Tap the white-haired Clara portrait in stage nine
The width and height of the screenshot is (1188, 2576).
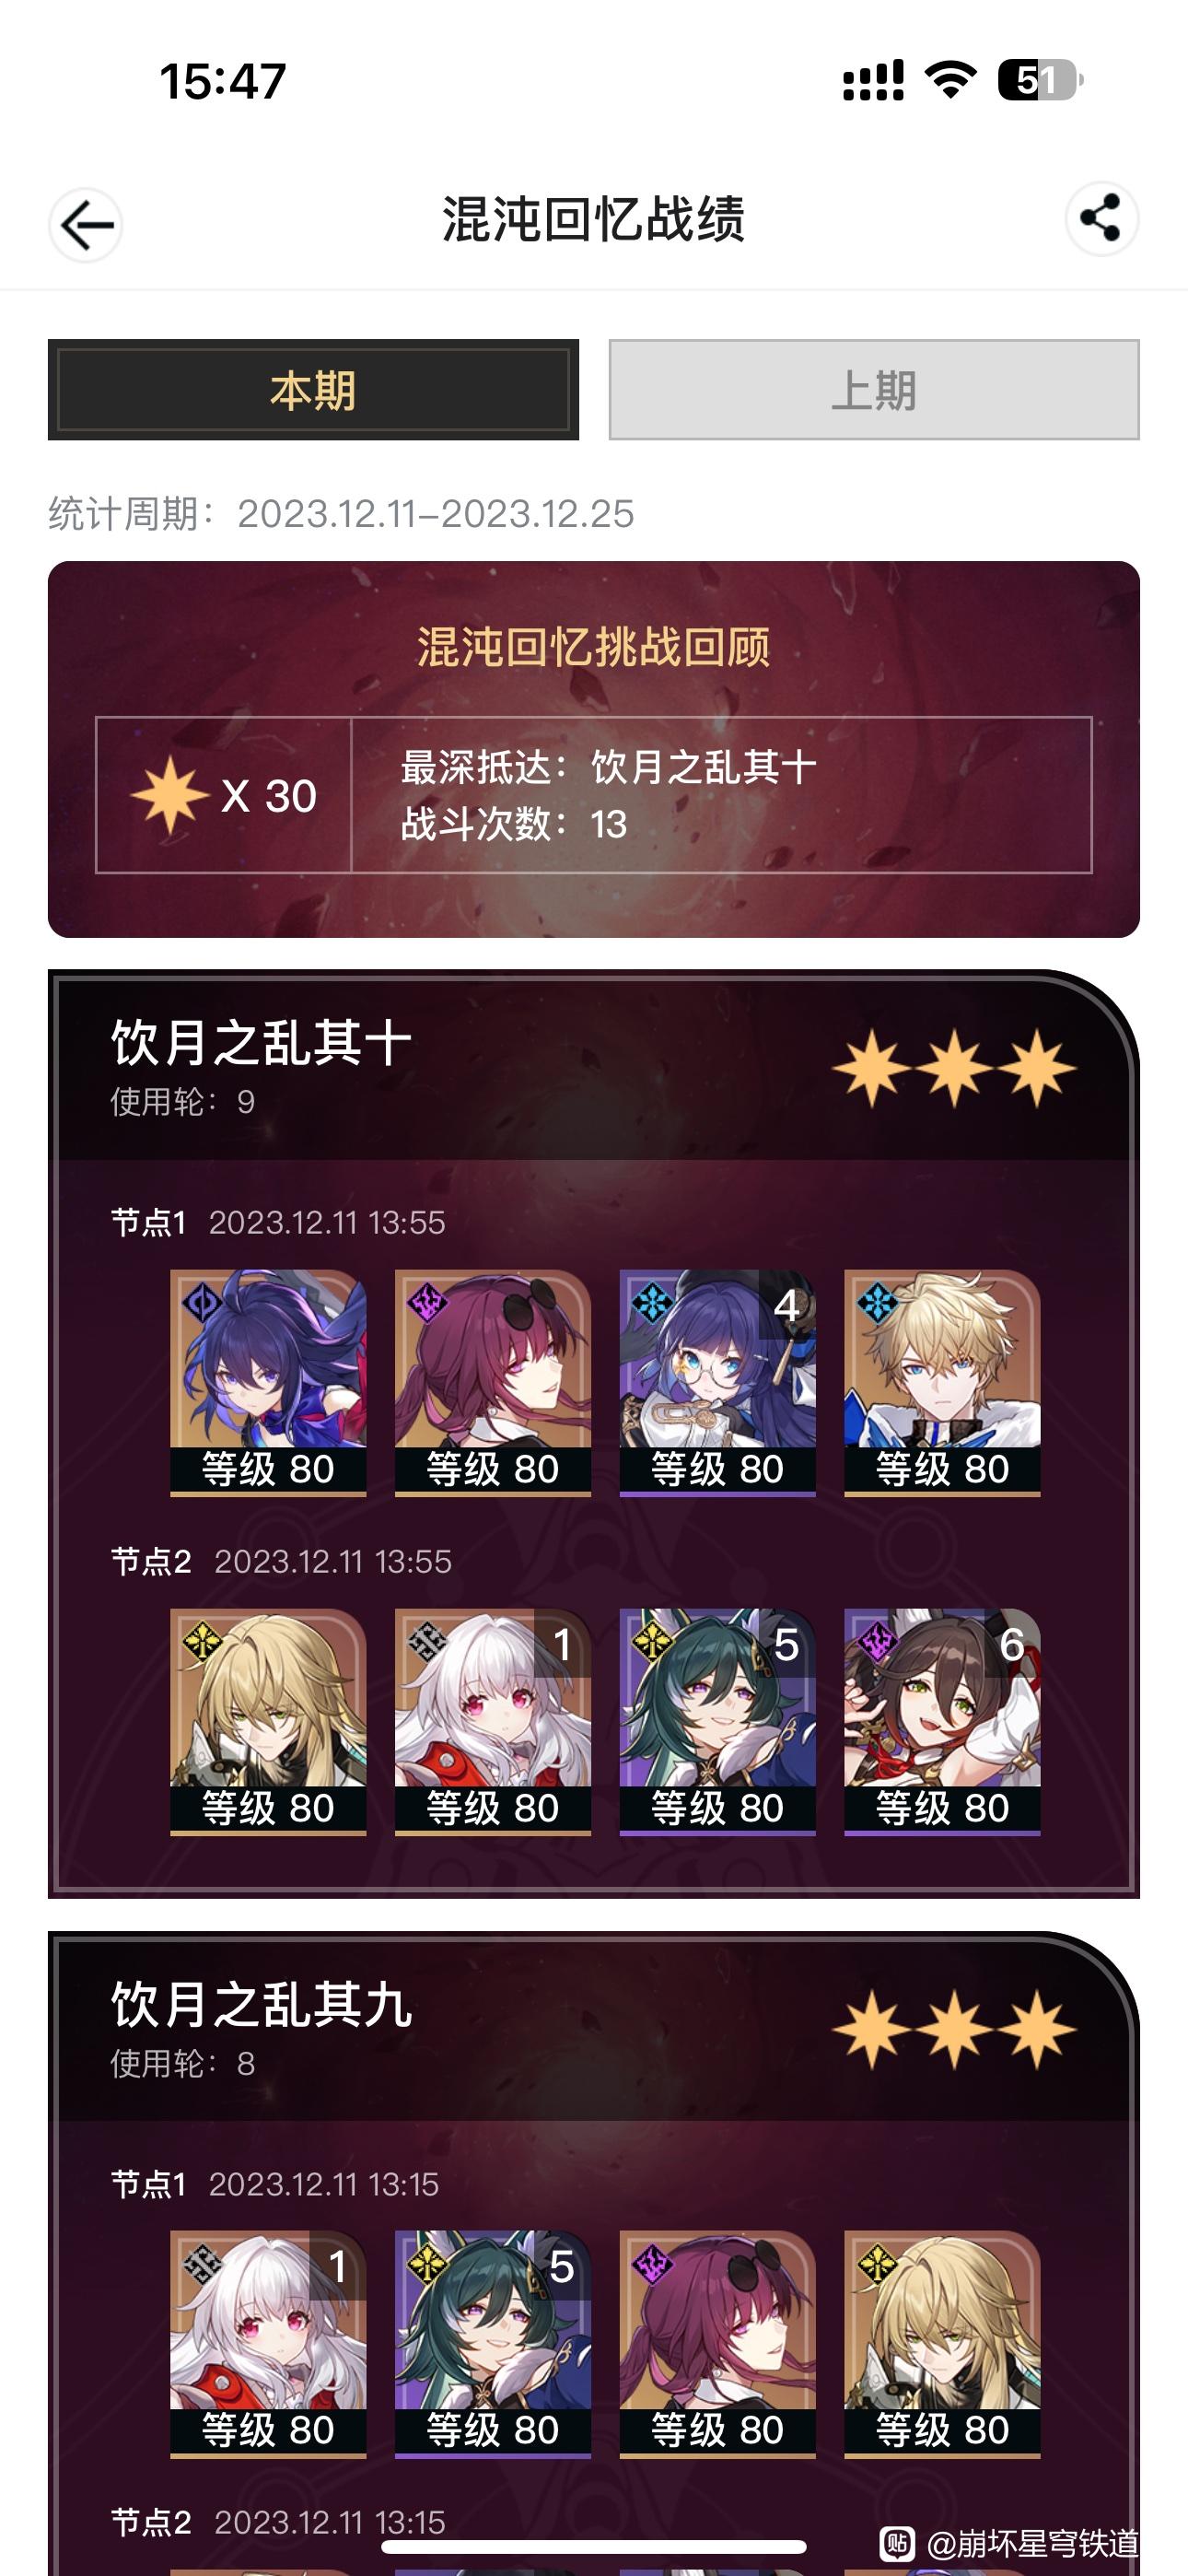pos(268,2344)
